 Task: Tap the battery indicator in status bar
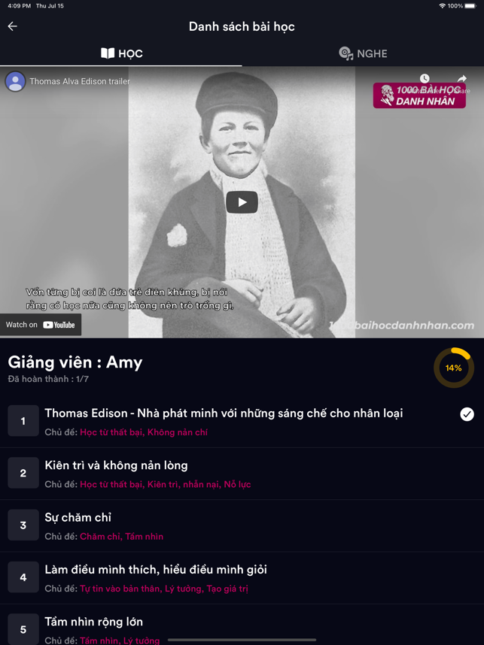(x=470, y=6)
